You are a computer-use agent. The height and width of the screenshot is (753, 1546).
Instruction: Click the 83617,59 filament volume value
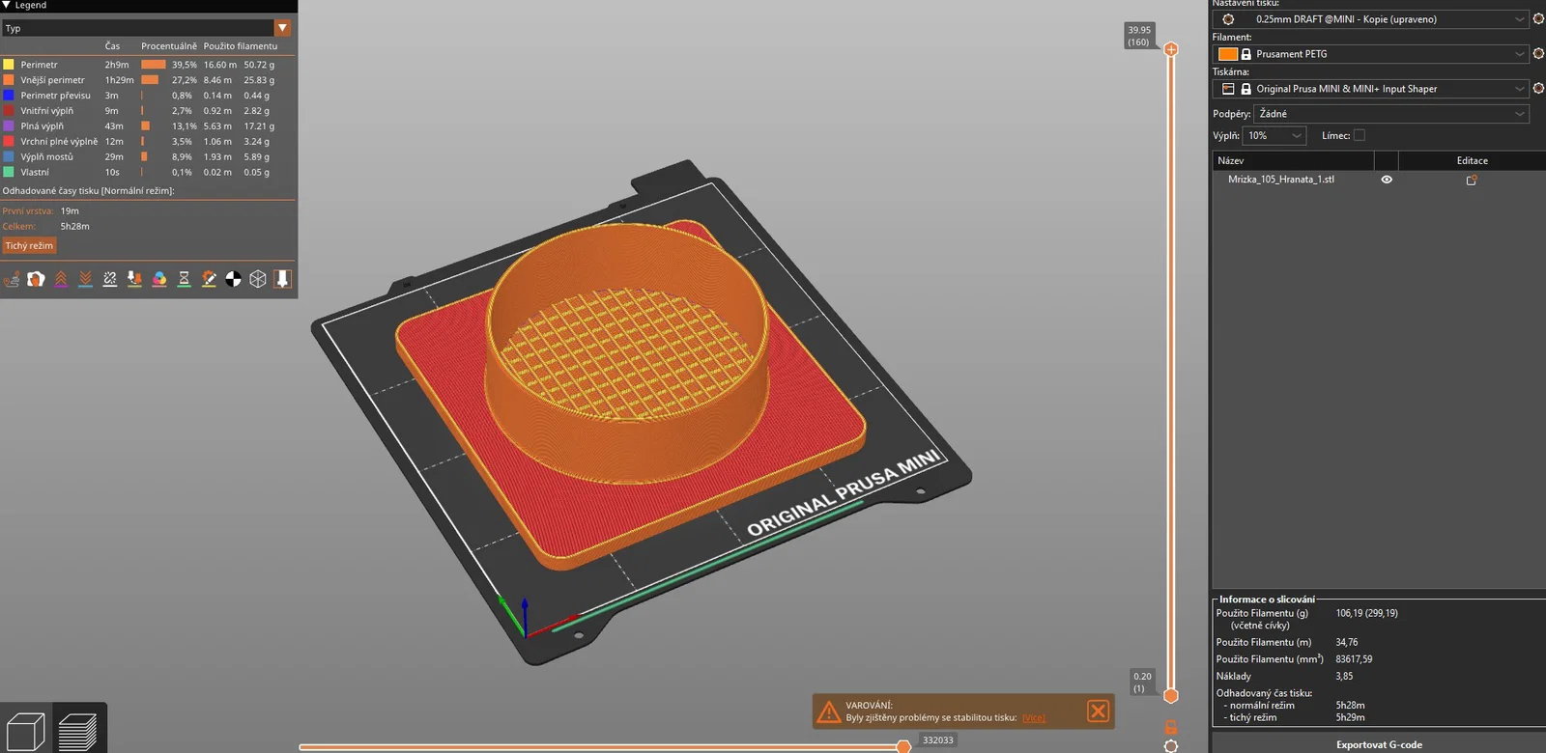point(1354,659)
